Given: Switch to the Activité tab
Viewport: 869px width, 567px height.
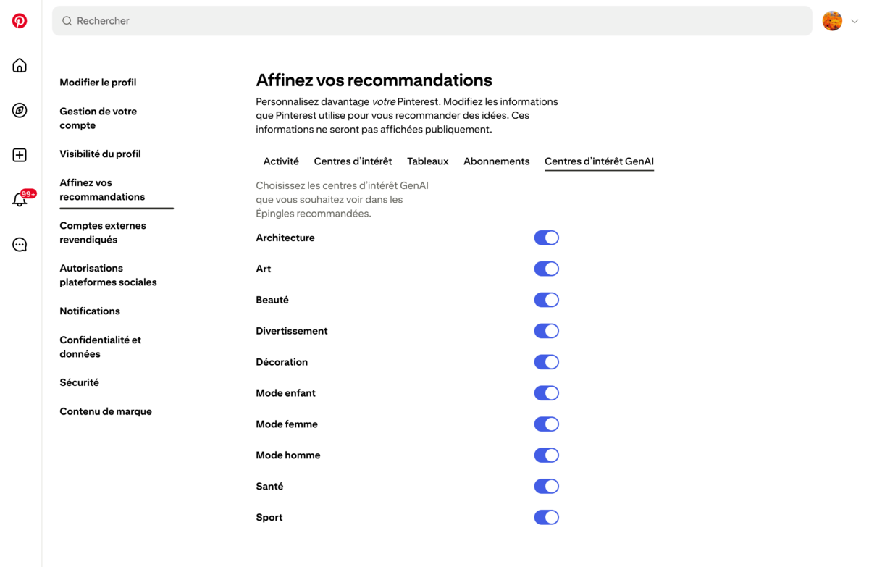Looking at the screenshot, I should 281,161.
